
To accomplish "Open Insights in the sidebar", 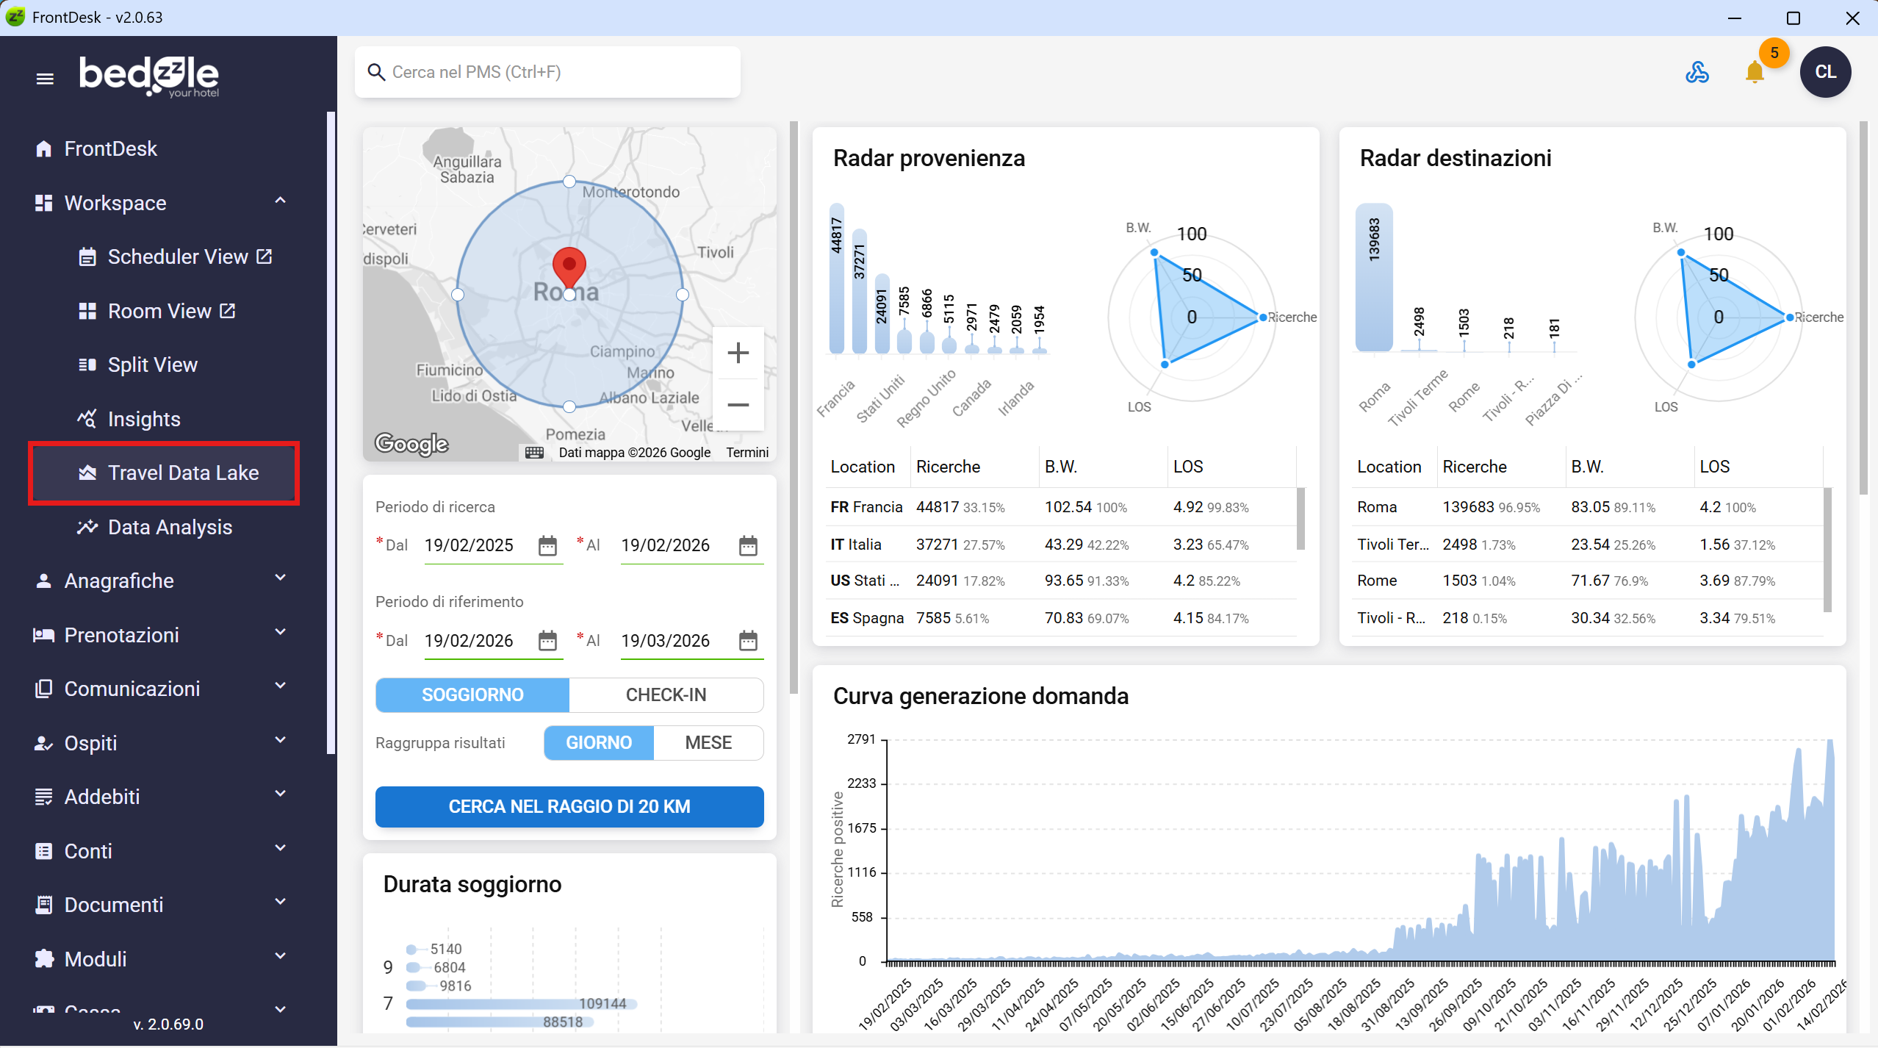I will click(x=144, y=419).
